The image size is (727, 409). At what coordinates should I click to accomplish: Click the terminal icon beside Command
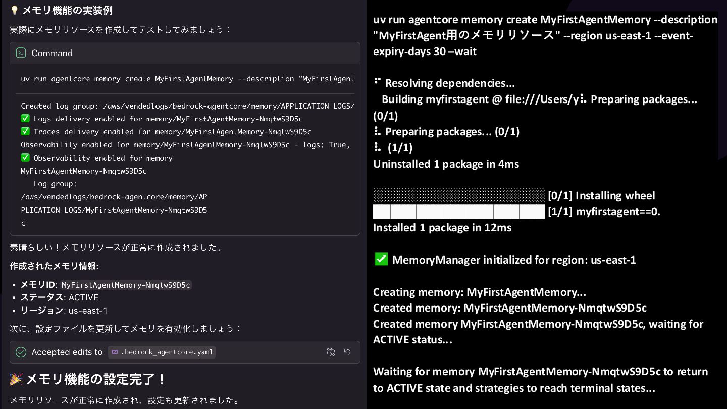point(21,53)
